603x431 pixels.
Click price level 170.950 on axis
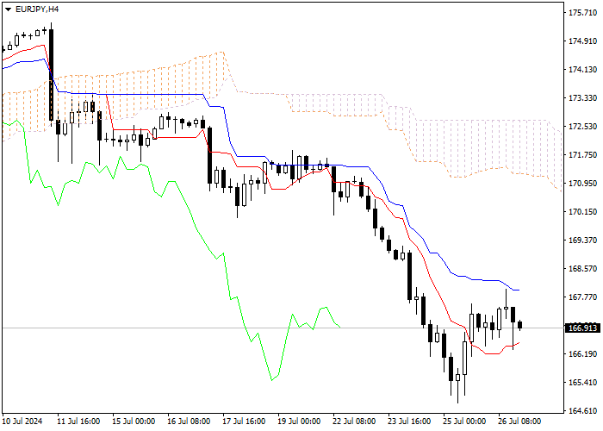pos(582,183)
